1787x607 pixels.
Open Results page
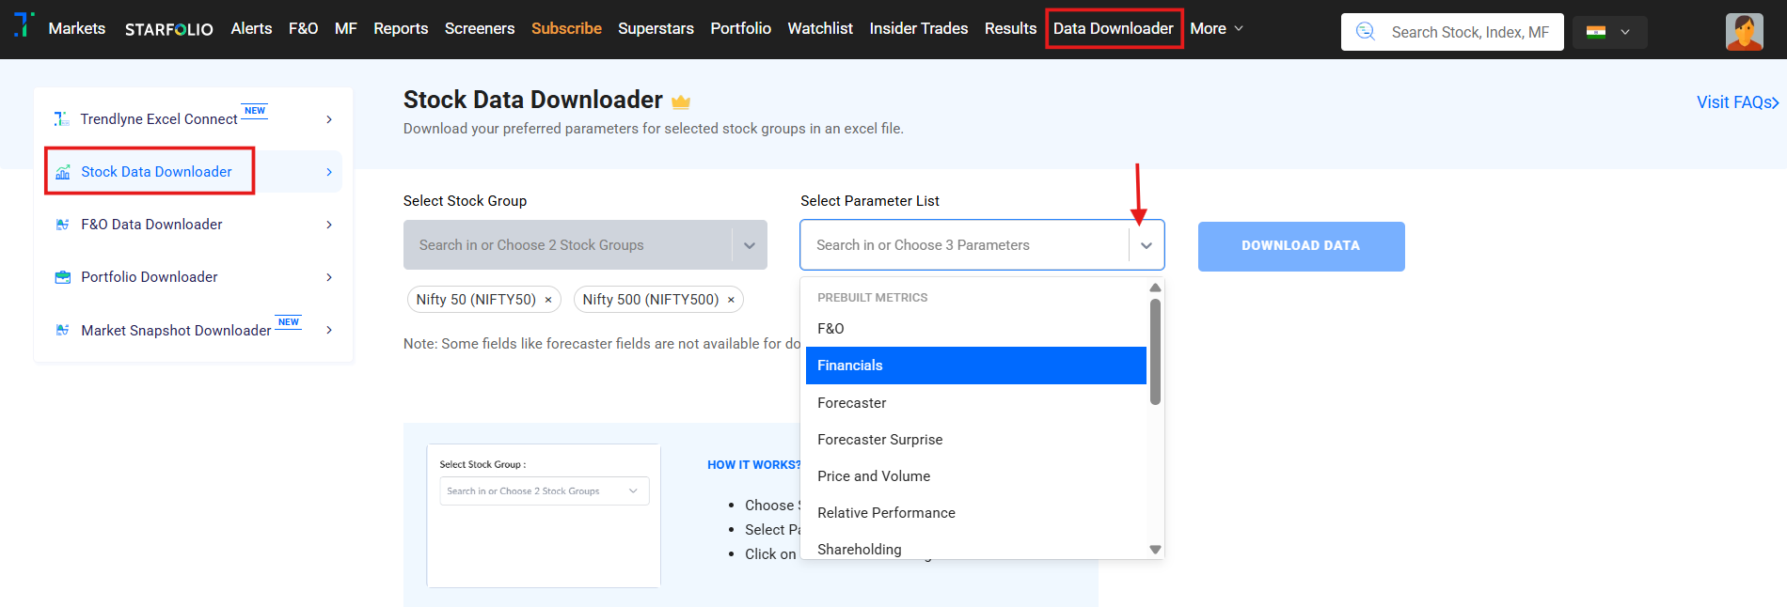tap(1010, 28)
